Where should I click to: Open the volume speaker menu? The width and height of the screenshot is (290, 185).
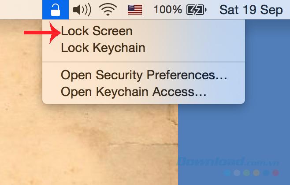pos(82,10)
